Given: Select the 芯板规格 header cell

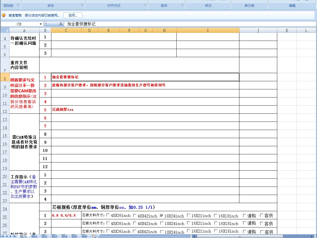Looking at the screenshot, I should tap(164, 207).
